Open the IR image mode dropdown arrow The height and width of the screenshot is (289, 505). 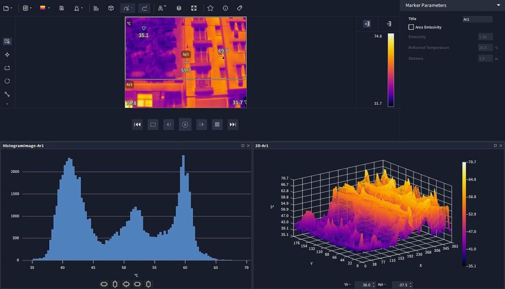tap(31, 8)
